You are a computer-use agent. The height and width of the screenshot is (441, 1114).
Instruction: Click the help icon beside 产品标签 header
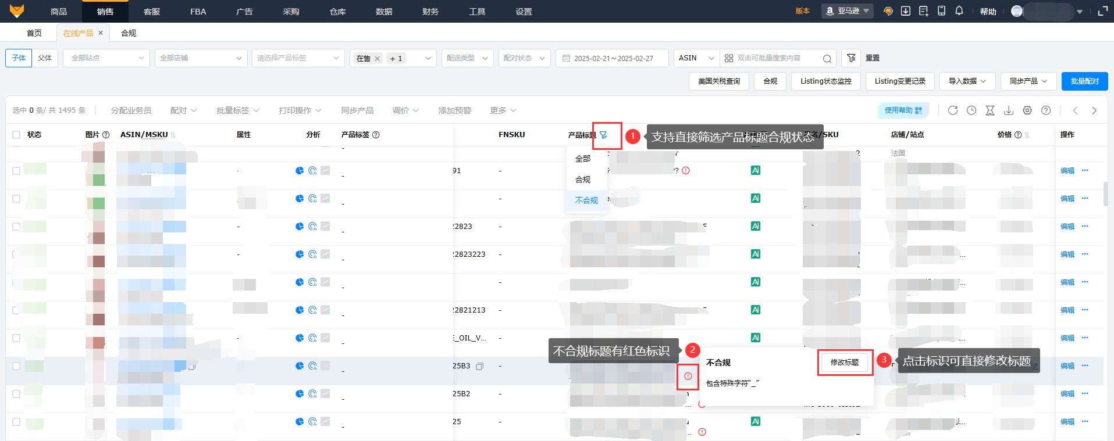pyautogui.click(x=376, y=135)
